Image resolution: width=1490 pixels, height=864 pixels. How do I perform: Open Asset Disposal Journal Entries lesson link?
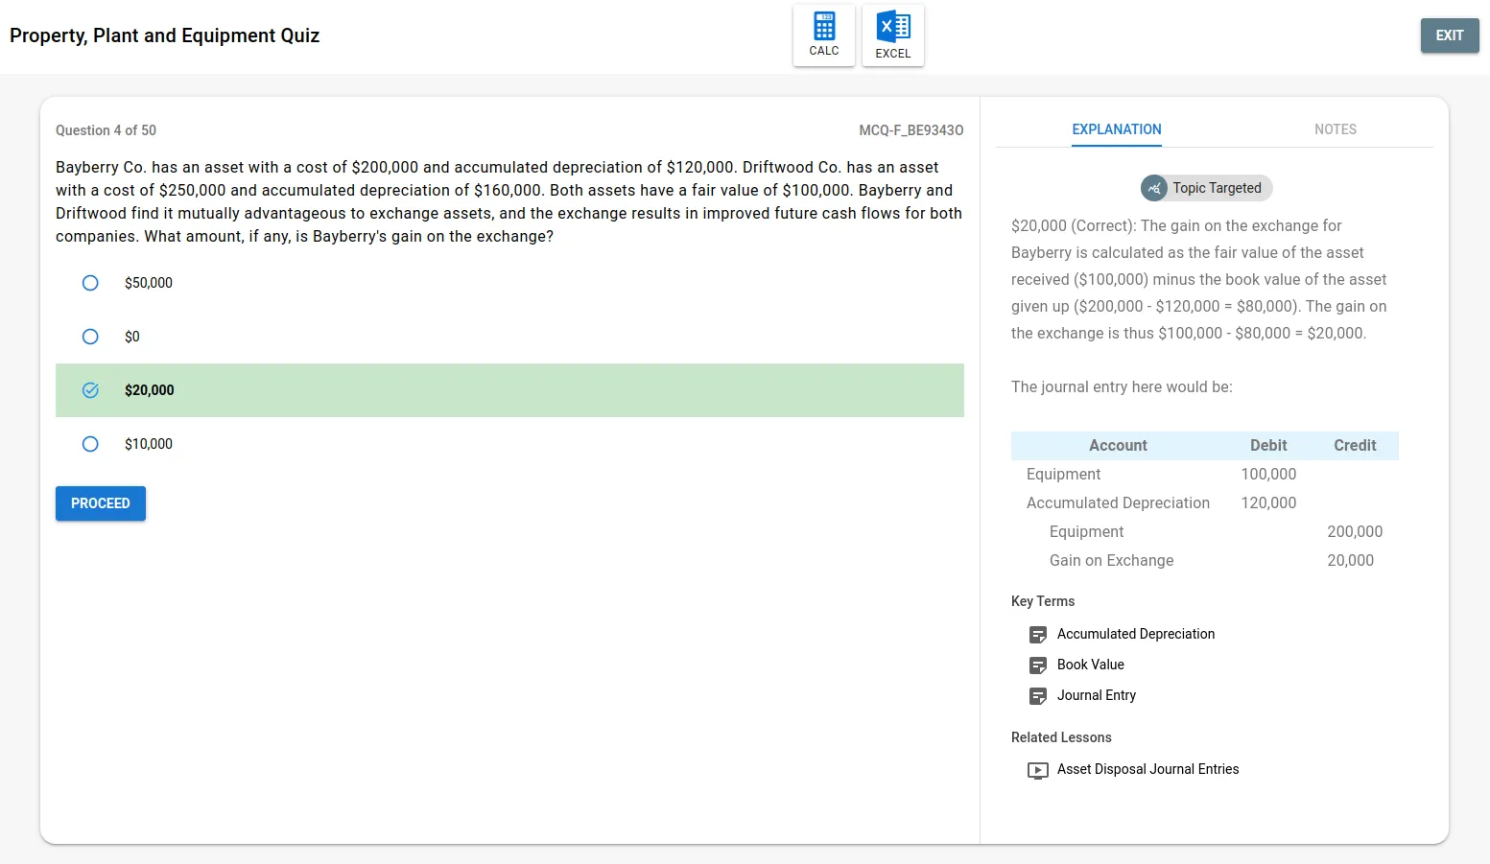(x=1148, y=769)
